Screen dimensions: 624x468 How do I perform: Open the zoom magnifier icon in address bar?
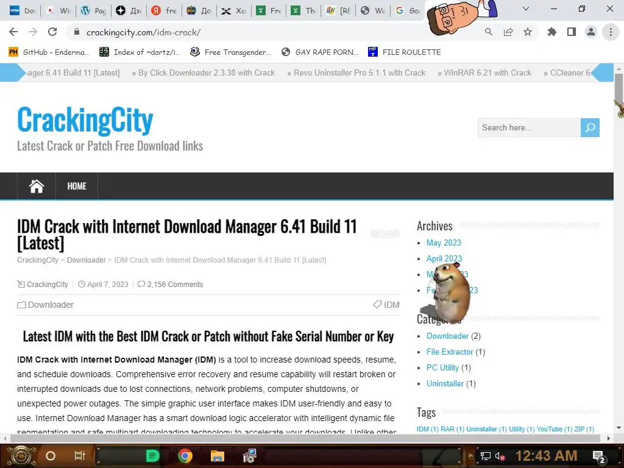(489, 32)
